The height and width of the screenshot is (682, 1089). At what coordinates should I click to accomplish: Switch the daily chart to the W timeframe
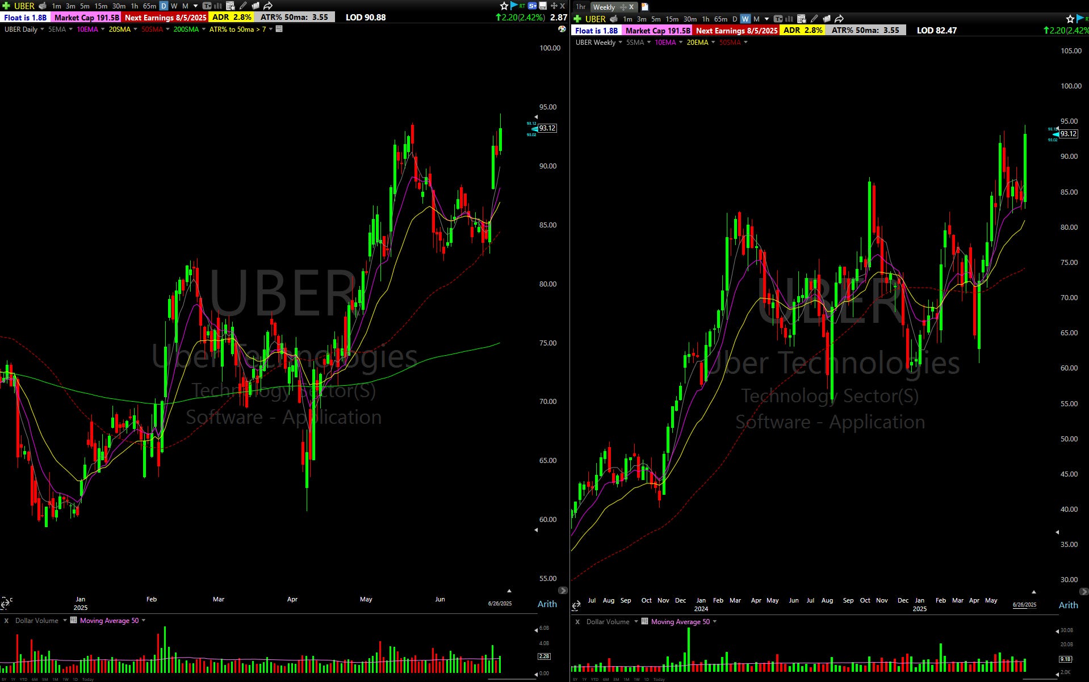(x=174, y=6)
